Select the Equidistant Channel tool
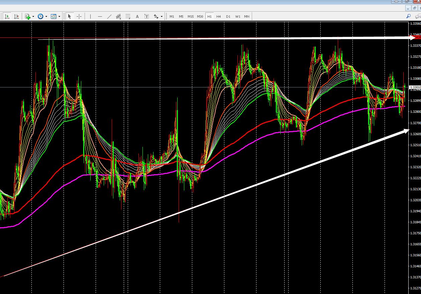 pos(118,16)
